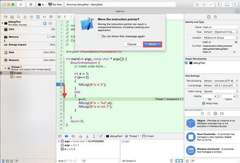The image size is (240, 163).
Task: Open Indent Using Spaces dropdown
Action: coord(220,91)
